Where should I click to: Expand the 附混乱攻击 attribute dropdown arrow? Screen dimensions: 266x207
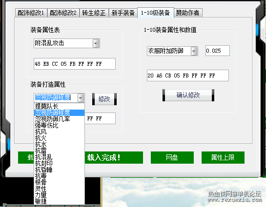click(x=96, y=43)
